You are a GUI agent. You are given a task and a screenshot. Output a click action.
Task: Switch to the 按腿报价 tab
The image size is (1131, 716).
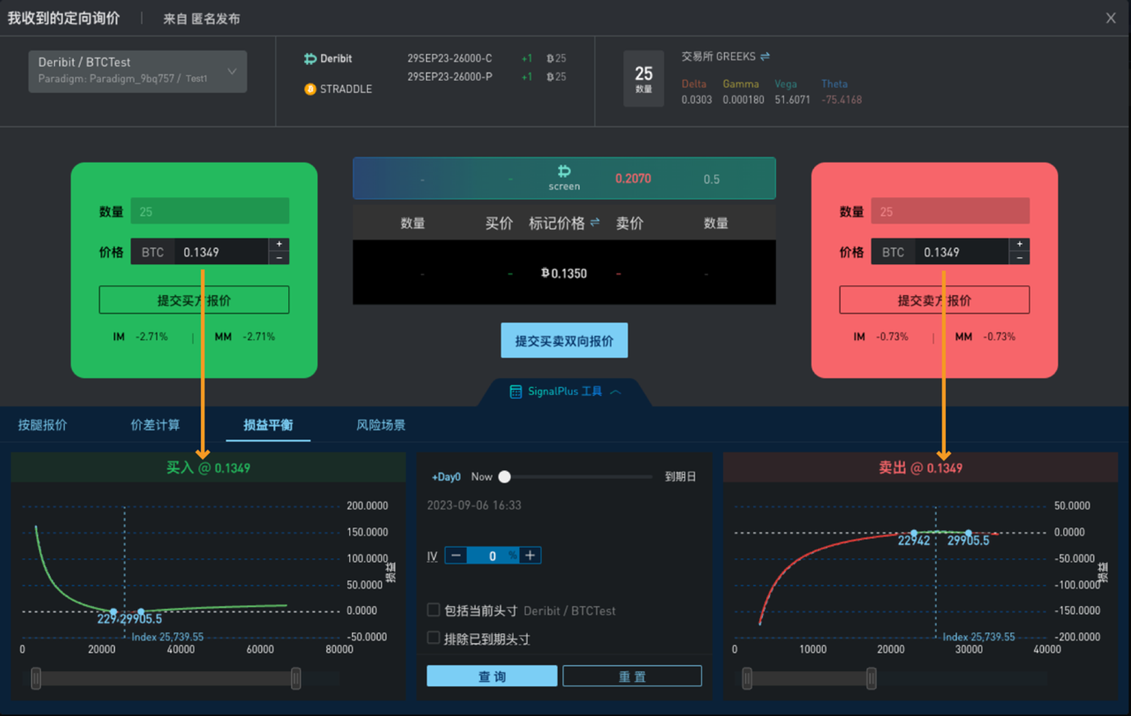[42, 425]
